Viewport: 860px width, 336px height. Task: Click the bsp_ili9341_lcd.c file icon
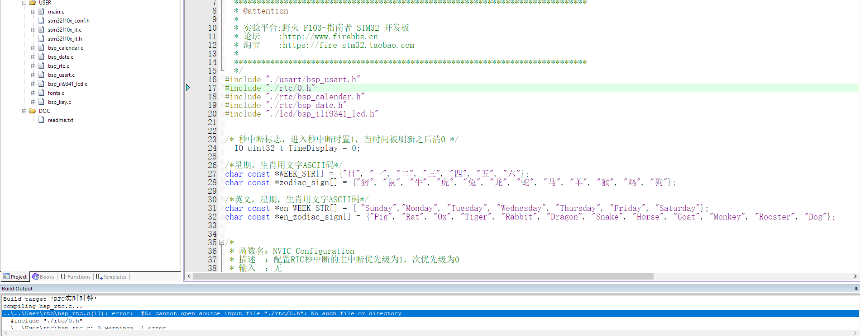(41, 84)
